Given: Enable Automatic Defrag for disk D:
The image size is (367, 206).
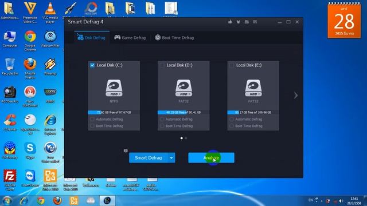Looking at the screenshot, I should (x=162, y=119).
